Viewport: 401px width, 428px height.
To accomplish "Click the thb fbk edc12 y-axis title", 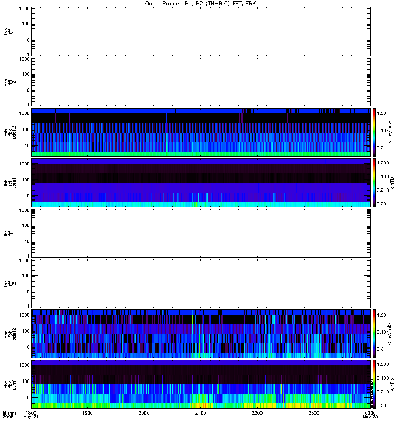I will click(x=10, y=132).
